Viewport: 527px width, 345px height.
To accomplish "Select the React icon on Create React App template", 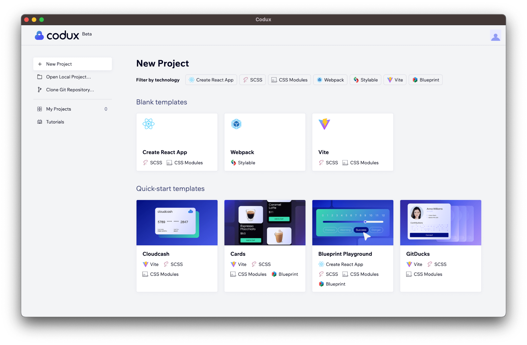I will pos(148,124).
